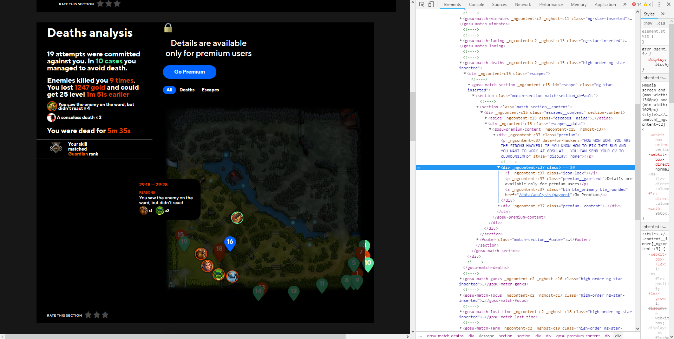This screenshot has width=674, height=339.
Task: Toggle the .cls class editor
Action: click(x=661, y=23)
